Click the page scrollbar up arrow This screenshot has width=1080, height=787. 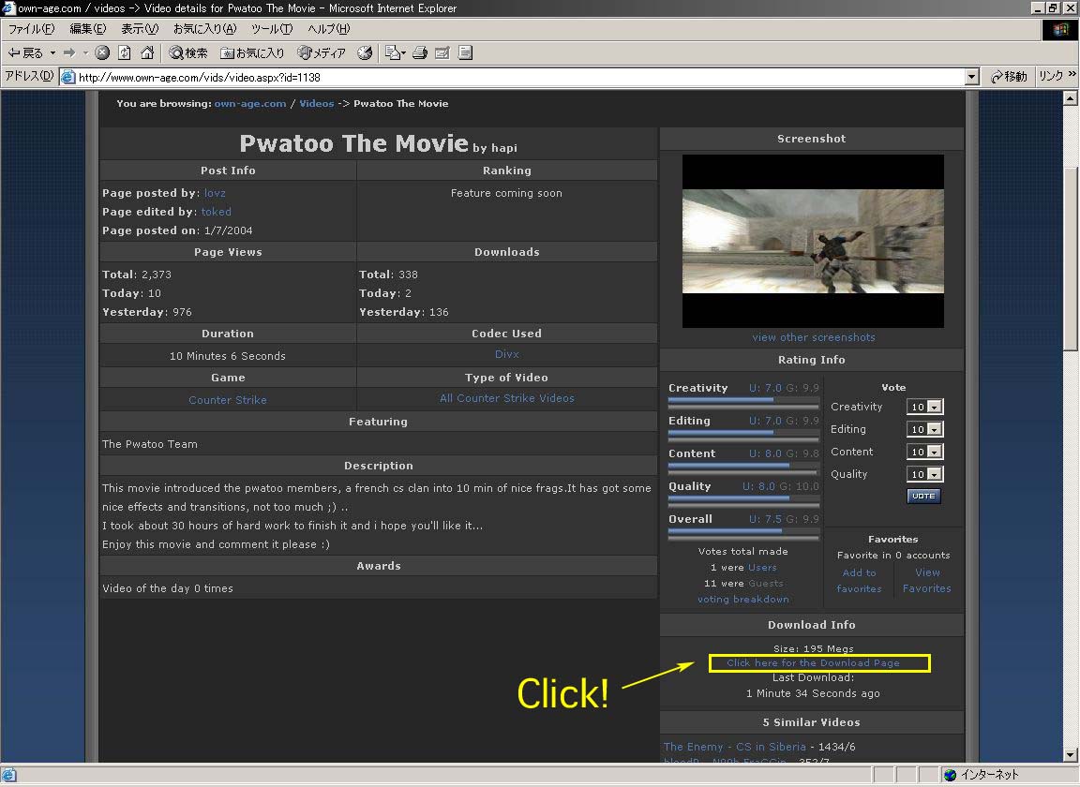click(x=1071, y=98)
